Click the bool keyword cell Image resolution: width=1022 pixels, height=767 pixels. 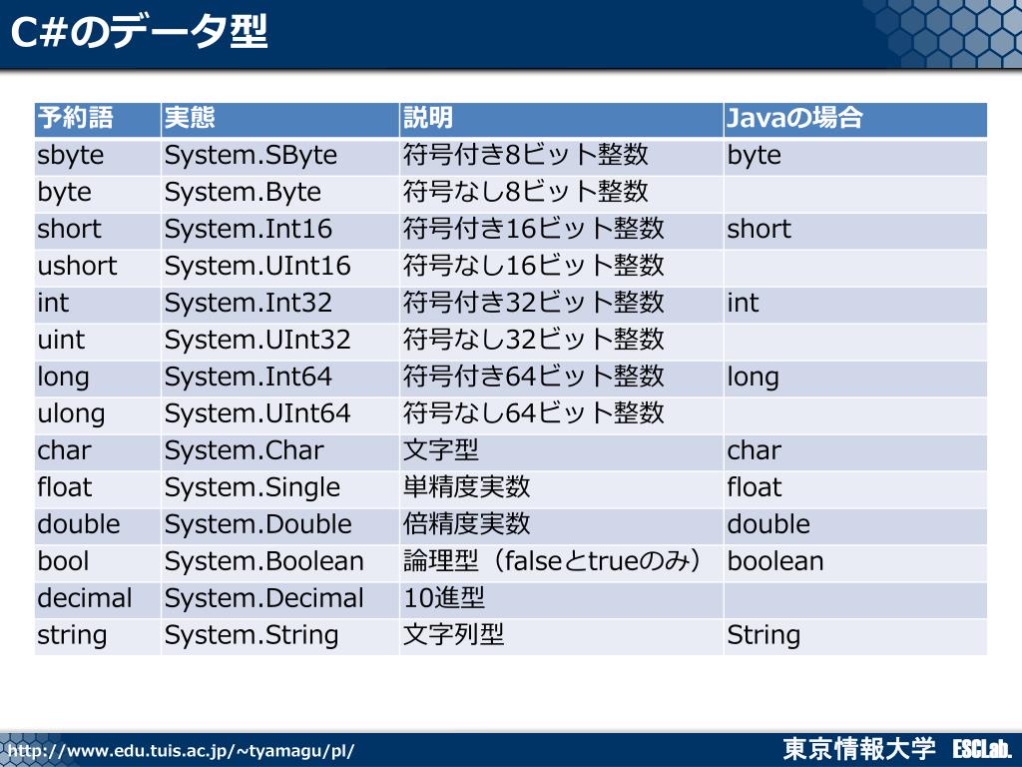point(97,563)
